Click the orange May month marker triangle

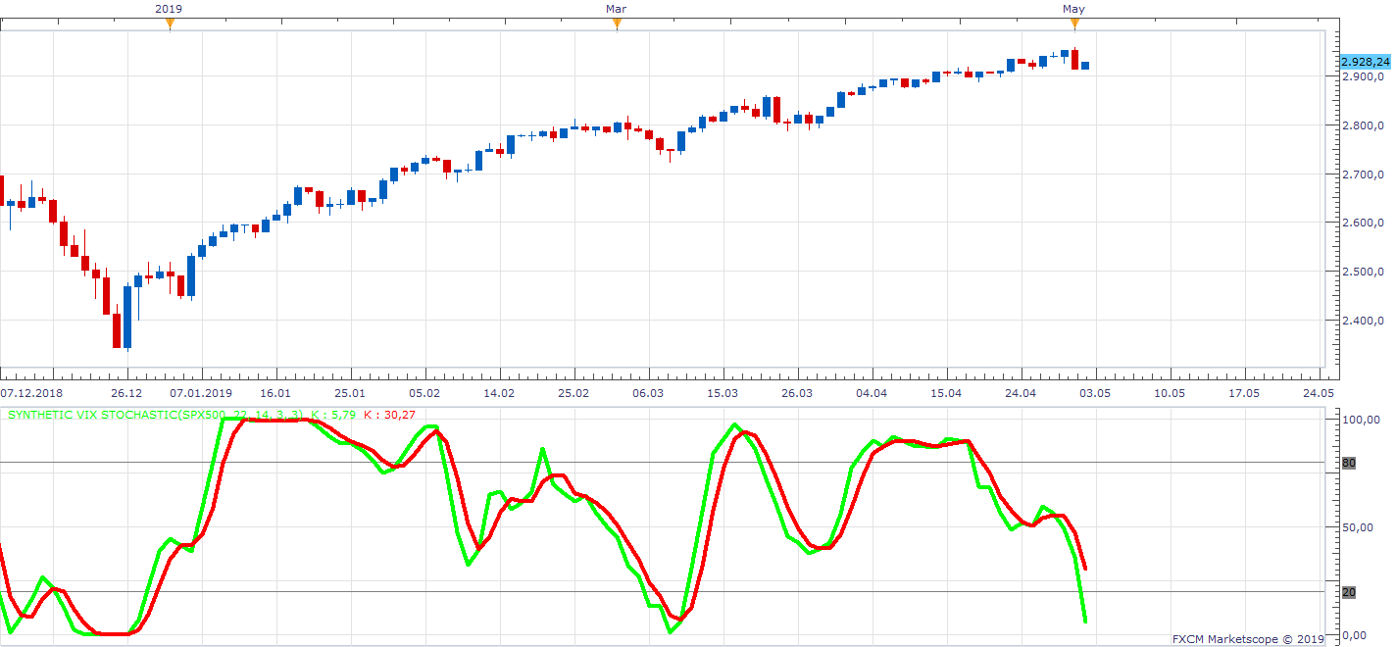tap(1074, 25)
